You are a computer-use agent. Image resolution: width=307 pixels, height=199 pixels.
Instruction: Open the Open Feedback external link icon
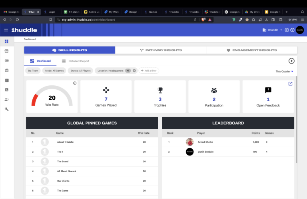[x=290, y=84]
